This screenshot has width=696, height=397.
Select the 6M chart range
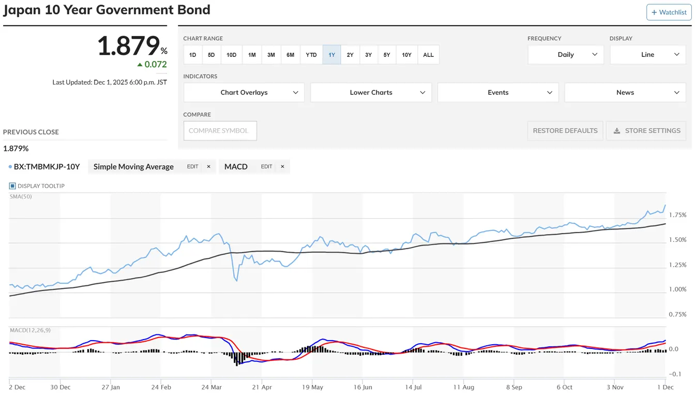[290, 55]
